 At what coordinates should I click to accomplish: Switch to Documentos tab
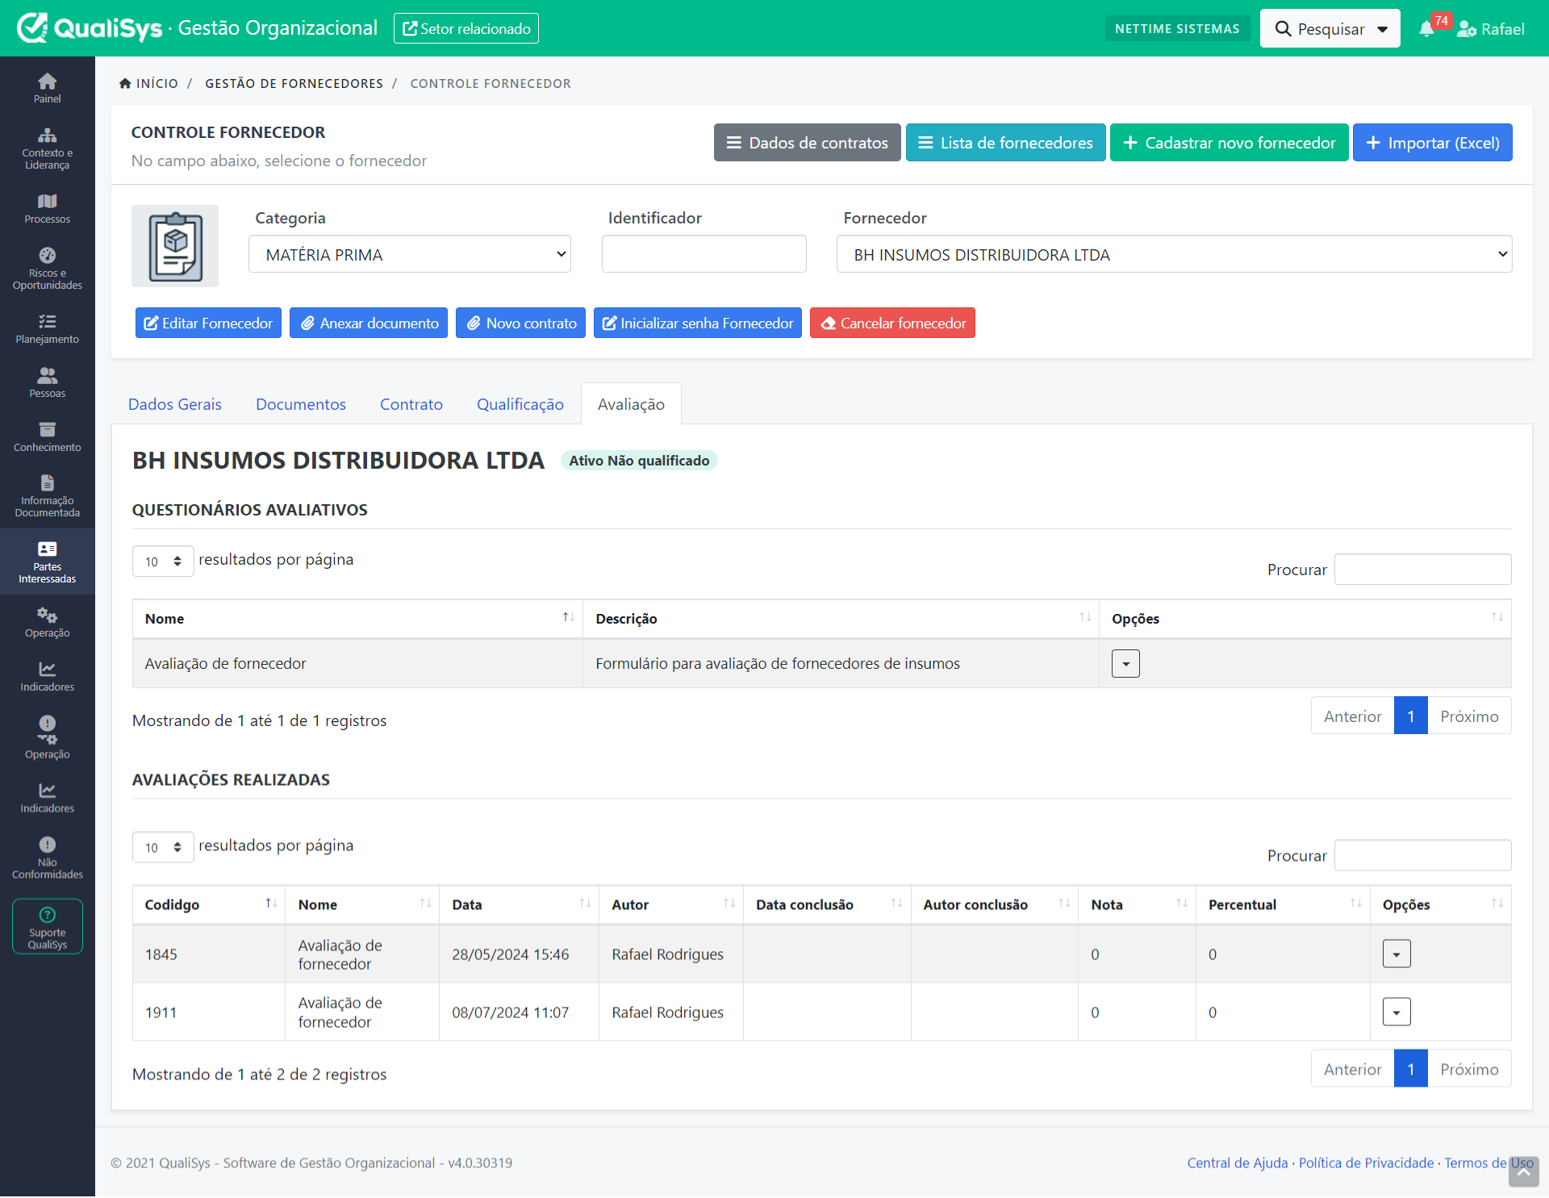click(301, 404)
